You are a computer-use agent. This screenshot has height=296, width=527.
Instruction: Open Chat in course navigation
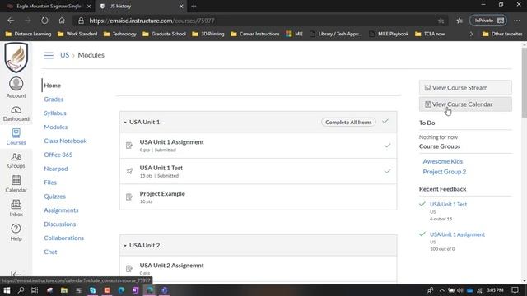[x=50, y=252]
